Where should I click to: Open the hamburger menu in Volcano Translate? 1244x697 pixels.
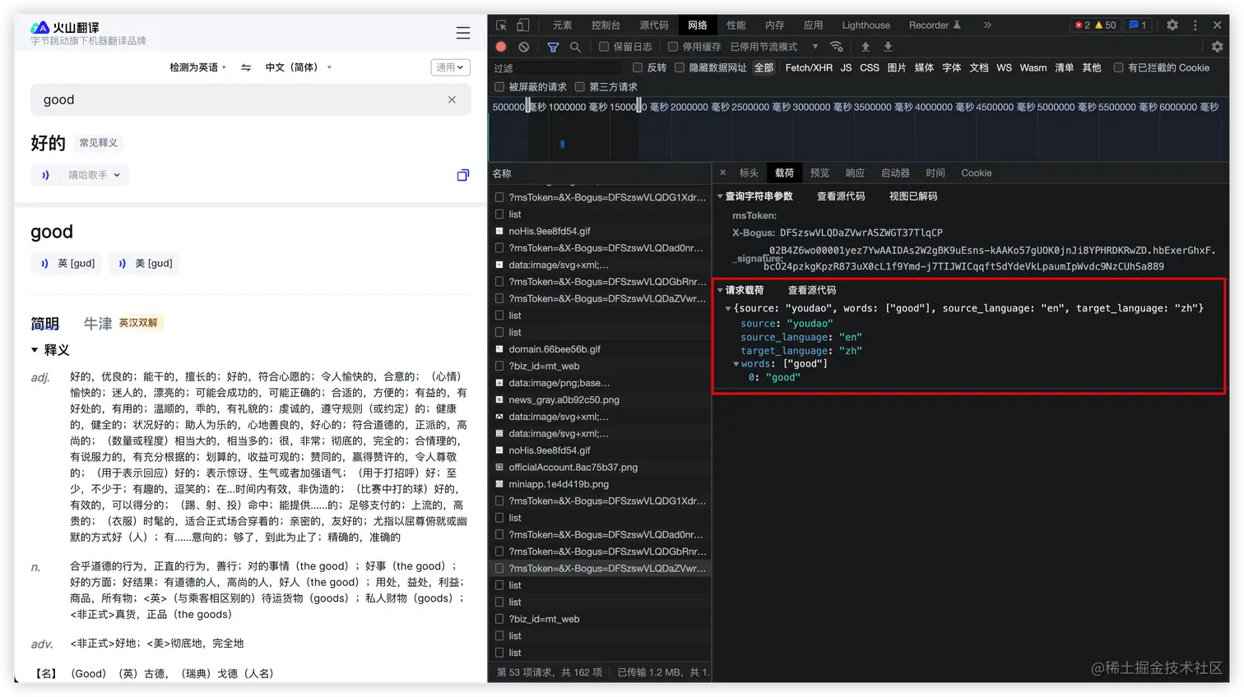pos(463,33)
